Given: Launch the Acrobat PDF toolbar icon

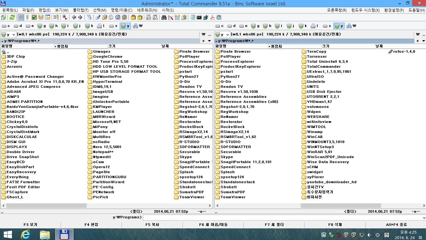Looking at the screenshot, I should [x=212, y=17].
